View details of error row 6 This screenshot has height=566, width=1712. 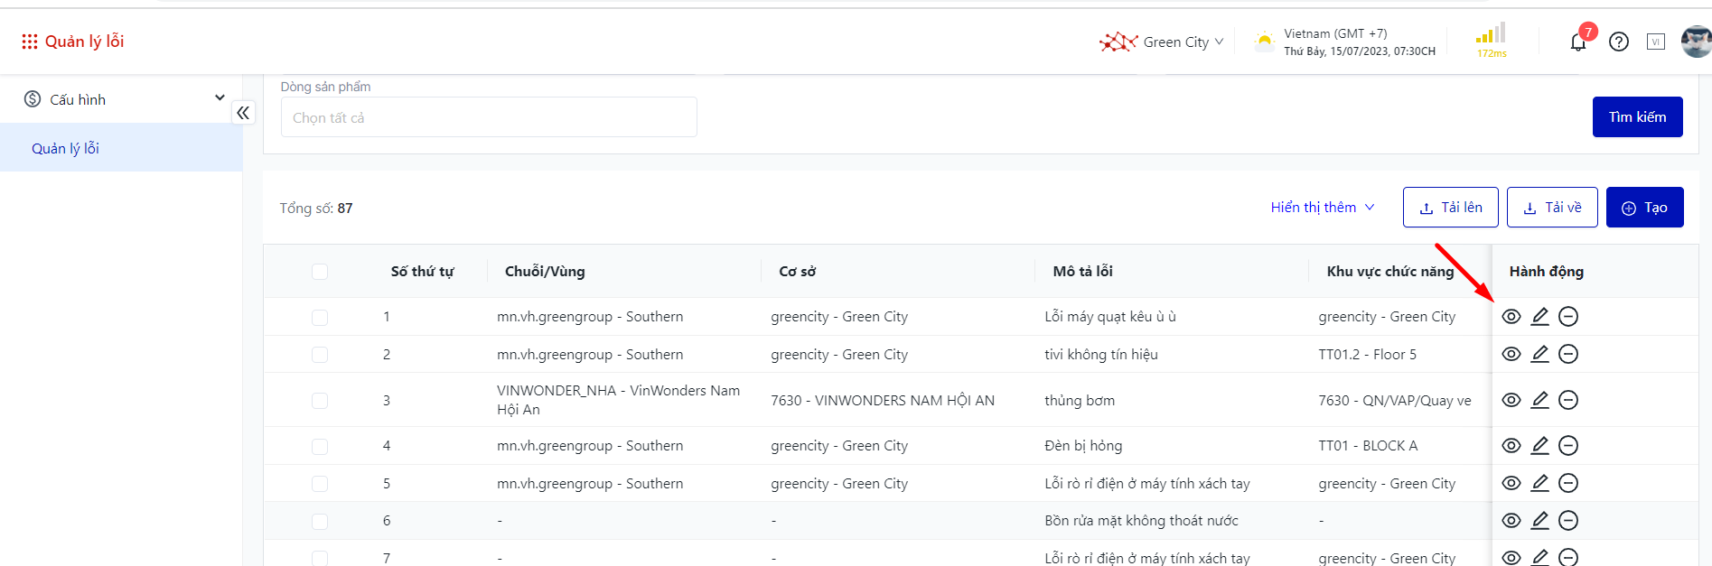(1511, 521)
